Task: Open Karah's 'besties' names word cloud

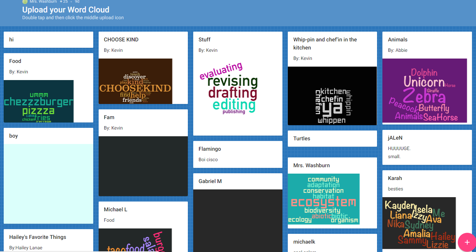Action: (x=419, y=223)
